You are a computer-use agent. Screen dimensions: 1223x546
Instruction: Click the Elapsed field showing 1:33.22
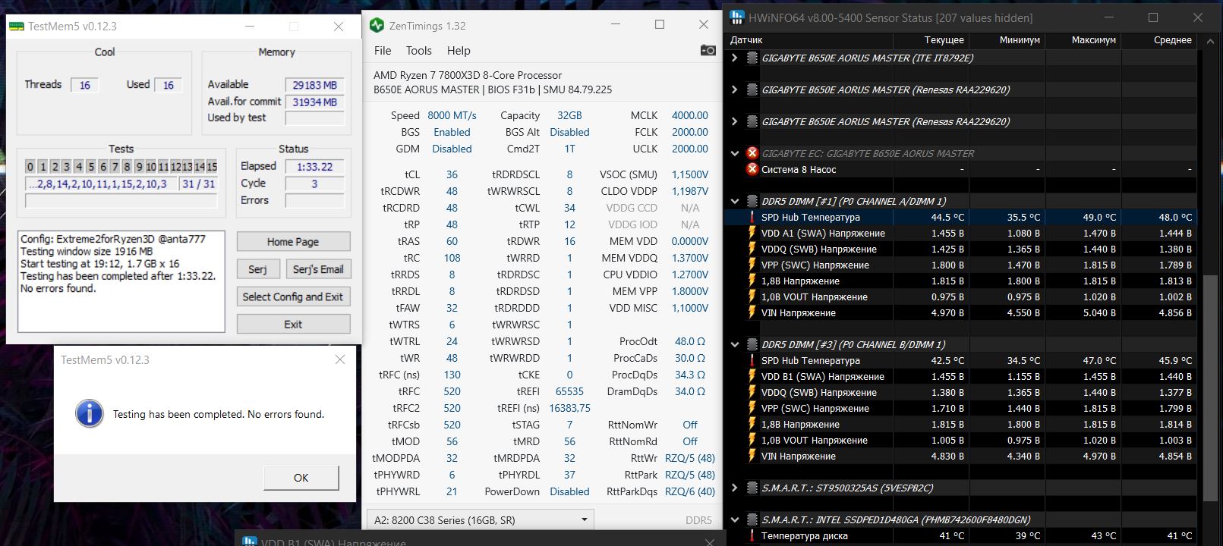pos(314,167)
